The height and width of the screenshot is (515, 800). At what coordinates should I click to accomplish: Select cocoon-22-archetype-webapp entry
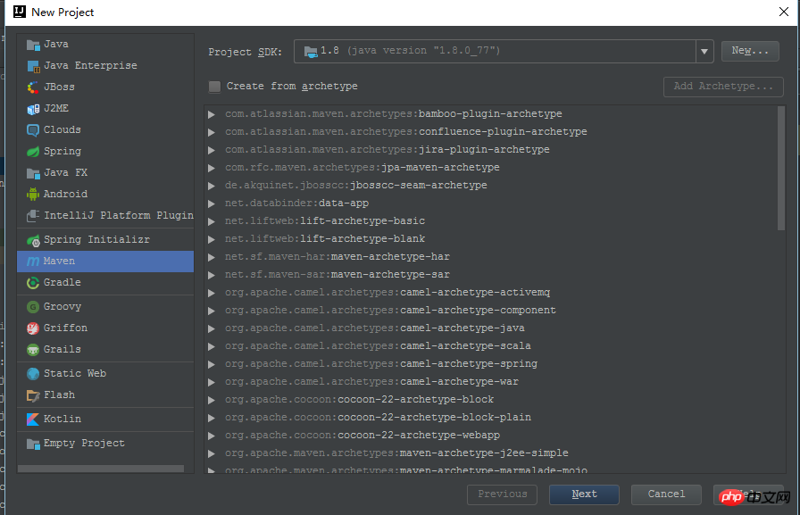tap(362, 436)
